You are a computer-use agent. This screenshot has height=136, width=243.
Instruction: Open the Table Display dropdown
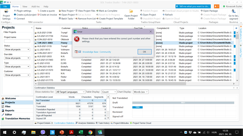[109, 92]
